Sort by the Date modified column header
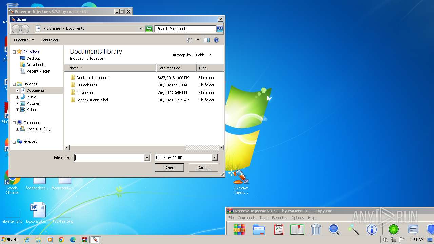434x244 pixels. point(176,68)
